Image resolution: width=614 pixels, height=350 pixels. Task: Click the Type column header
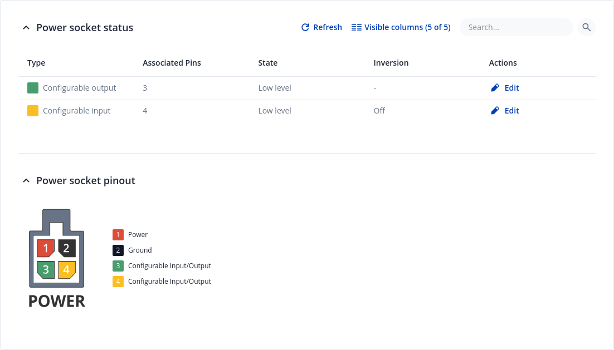pos(36,63)
